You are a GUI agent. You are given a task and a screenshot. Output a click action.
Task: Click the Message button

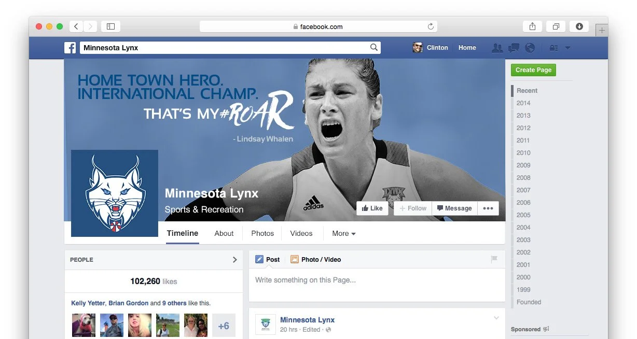[454, 208]
